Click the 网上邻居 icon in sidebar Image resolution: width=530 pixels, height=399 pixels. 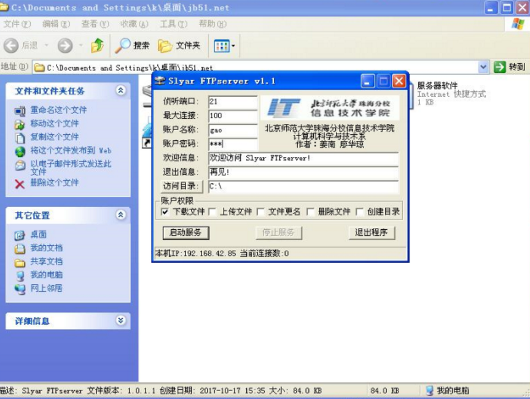(x=20, y=289)
